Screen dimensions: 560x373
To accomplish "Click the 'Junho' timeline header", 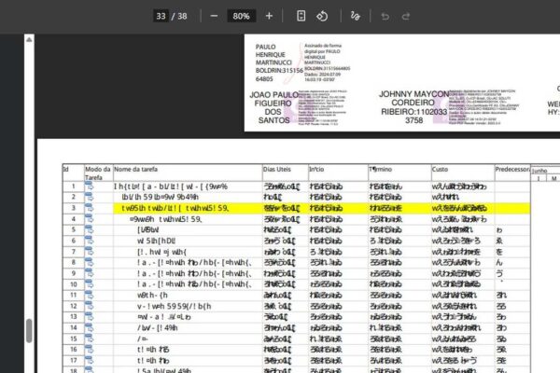I will coord(539,171).
